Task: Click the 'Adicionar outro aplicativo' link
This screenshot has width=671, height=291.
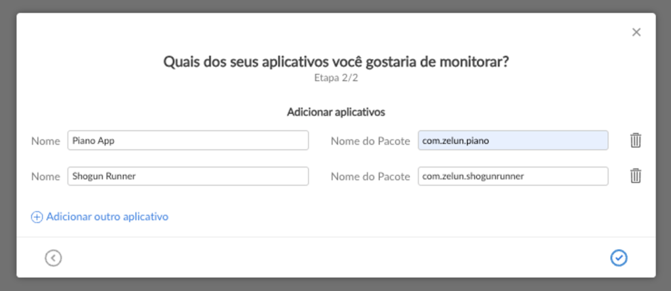Action: pyautogui.click(x=107, y=216)
